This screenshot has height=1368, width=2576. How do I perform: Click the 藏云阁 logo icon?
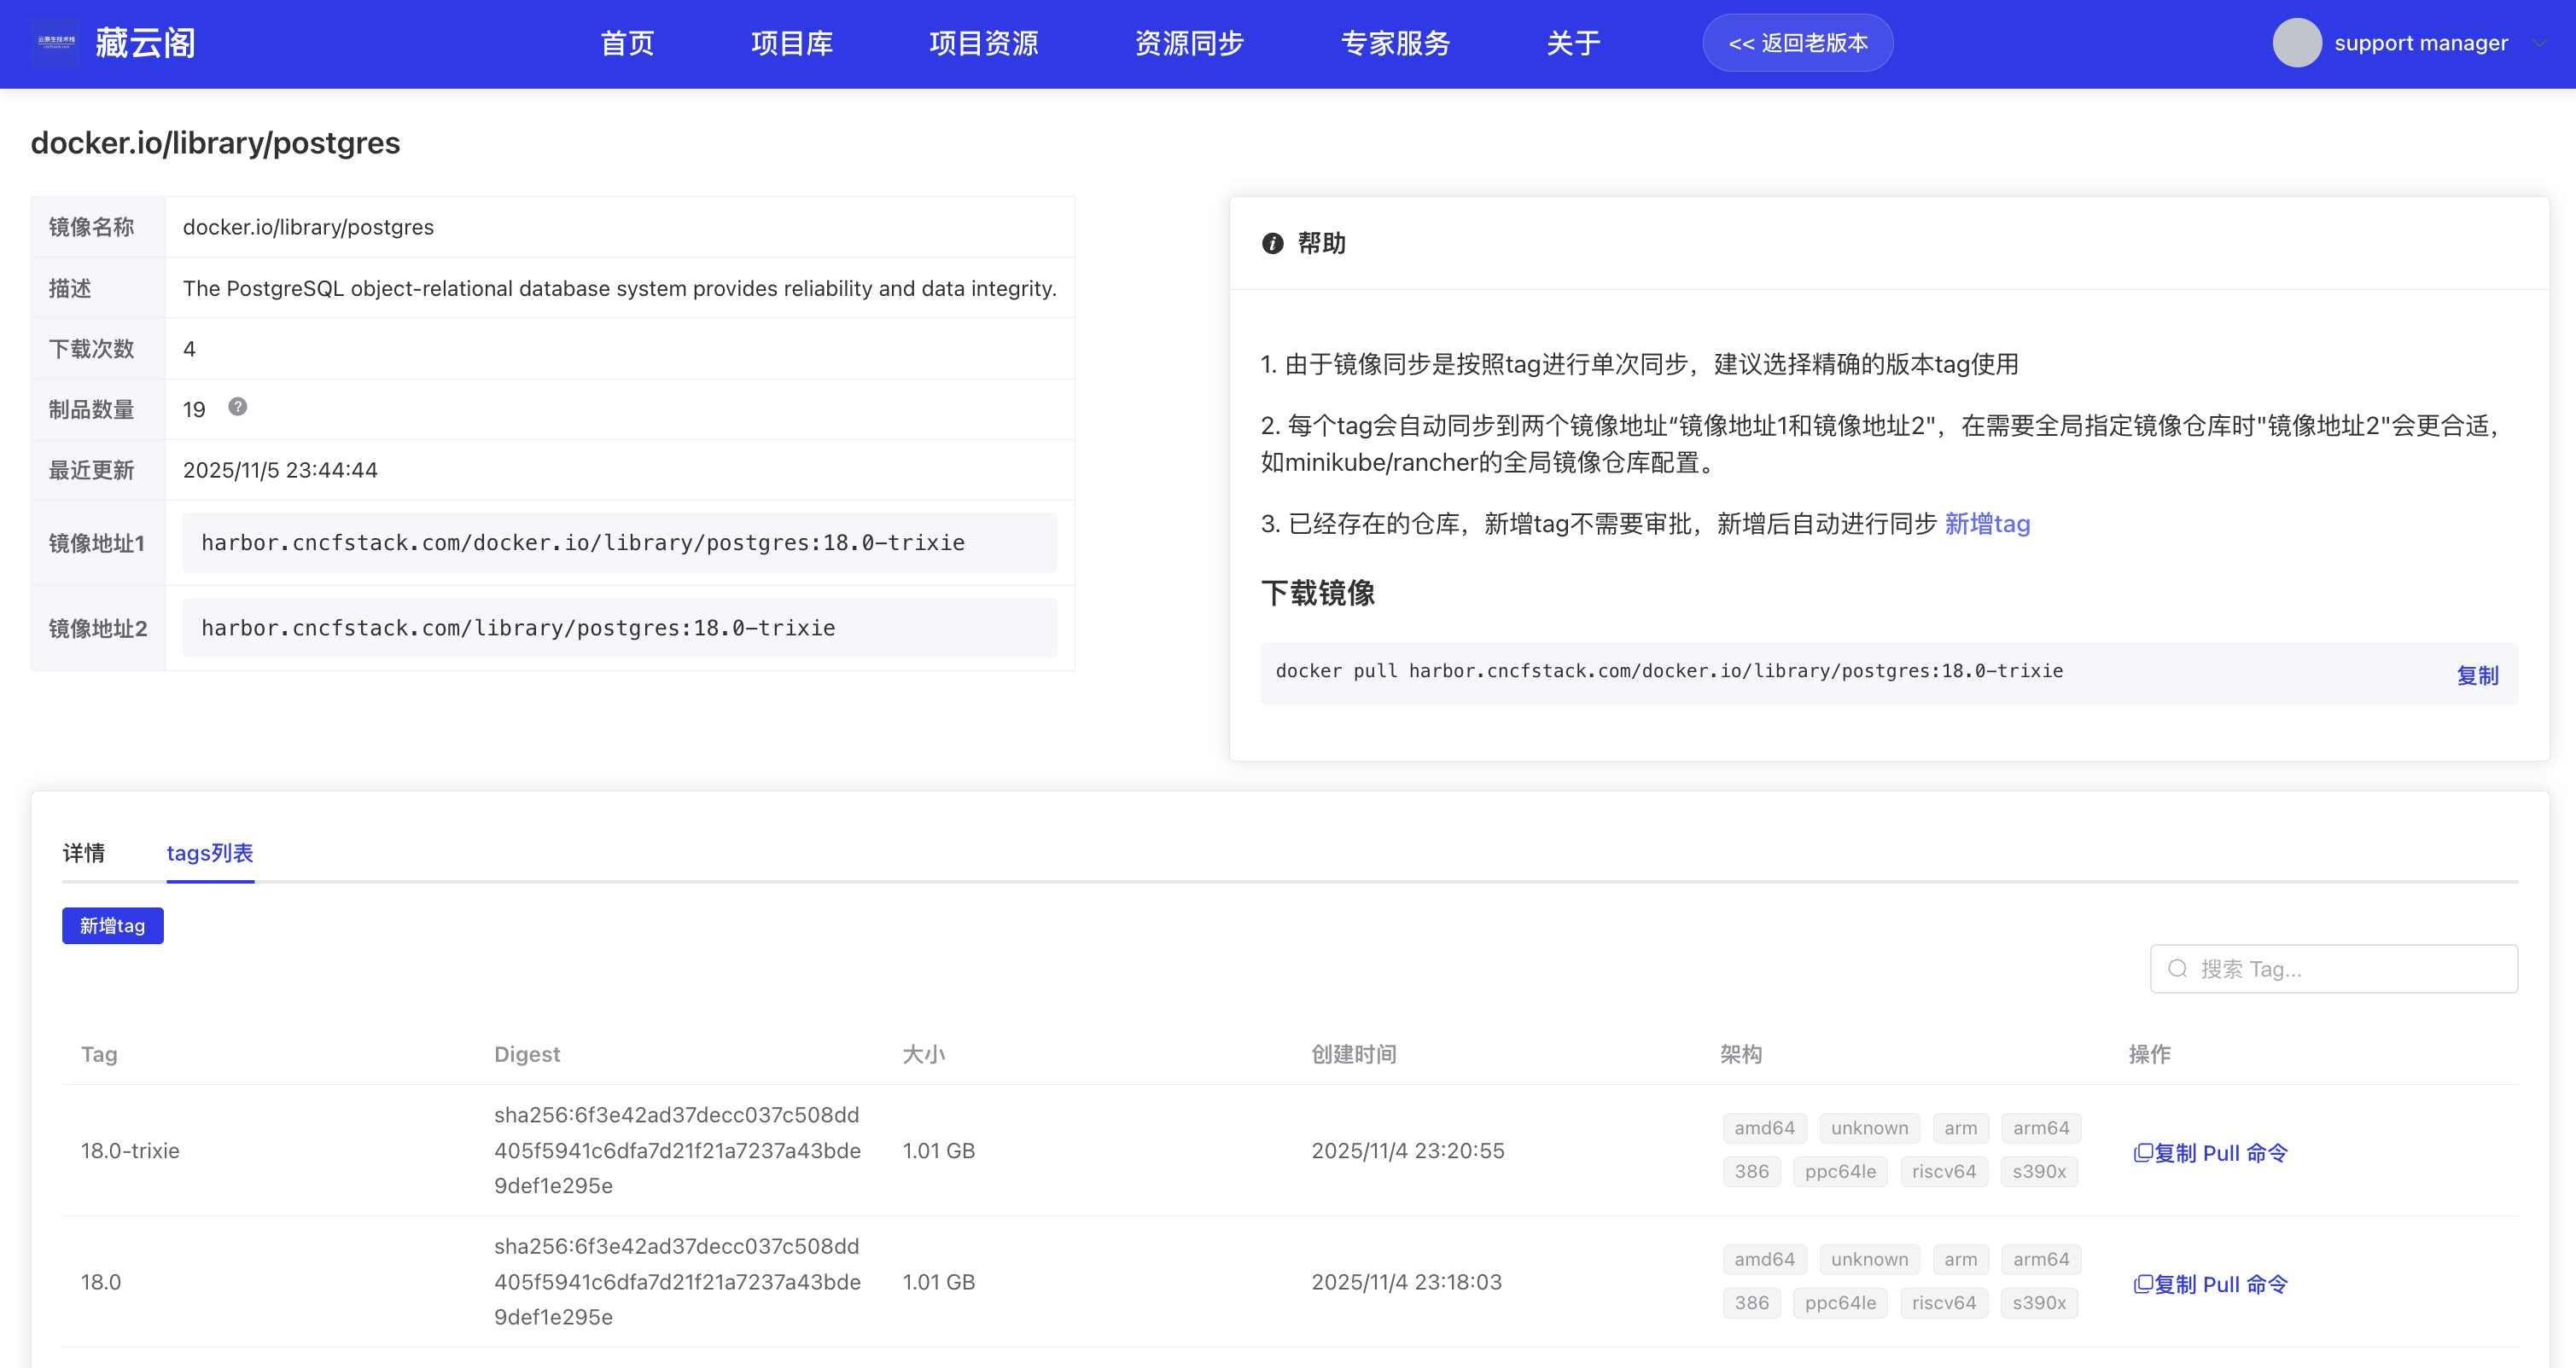click(55, 43)
